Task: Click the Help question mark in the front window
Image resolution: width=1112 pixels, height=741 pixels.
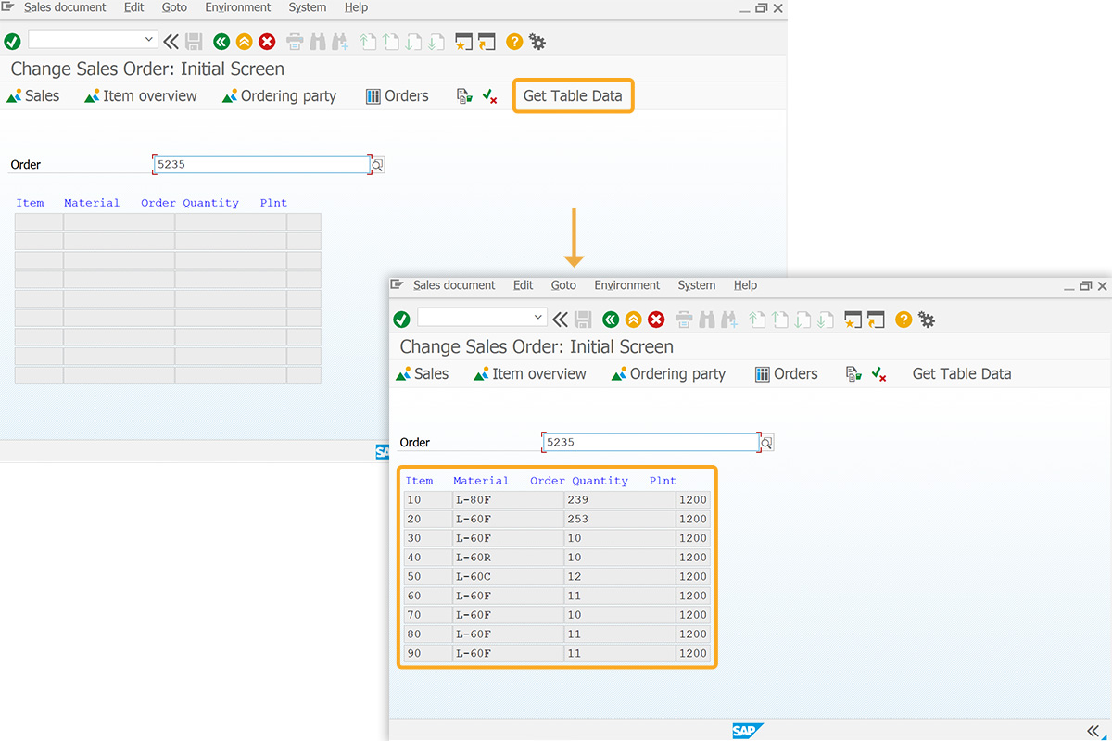Action: pos(903,319)
